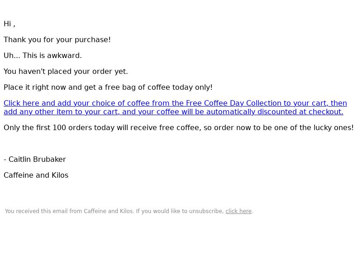Viewport: 362px width, 272px height.
Task: Click the 'Thank you for your purchase!' text
Action: [57, 40]
